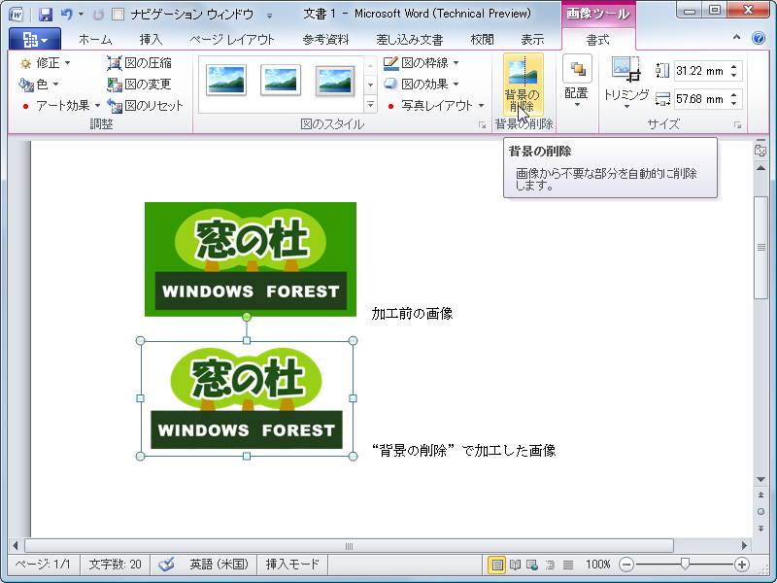777x583 pixels.
Task: Switch to the 表示 tab
Action: pos(532,40)
